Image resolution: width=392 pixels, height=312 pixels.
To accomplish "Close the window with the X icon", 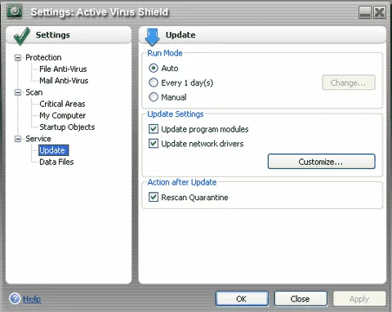I will point(380,12).
